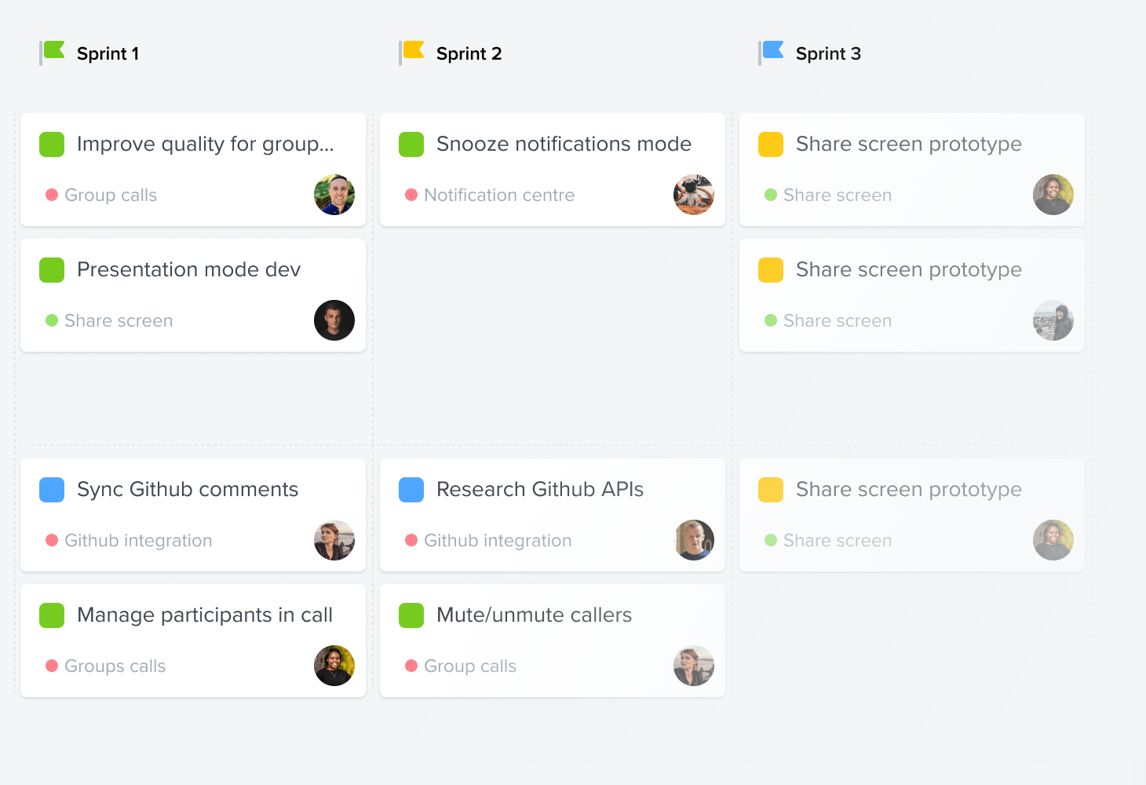Click the blue status square on Research Github APIs
The image size is (1146, 785).
point(411,489)
